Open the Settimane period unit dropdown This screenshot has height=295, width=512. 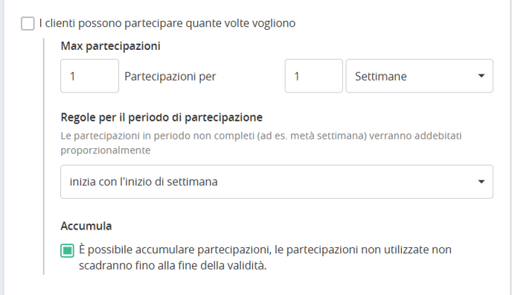tap(419, 76)
